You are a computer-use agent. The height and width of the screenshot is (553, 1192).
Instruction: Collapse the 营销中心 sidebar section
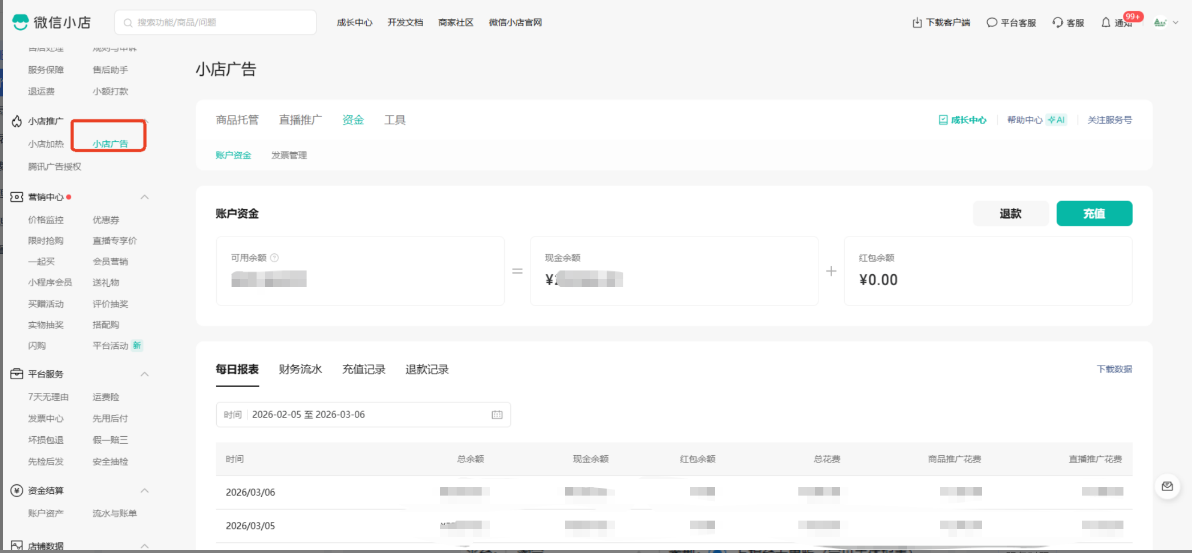click(144, 197)
